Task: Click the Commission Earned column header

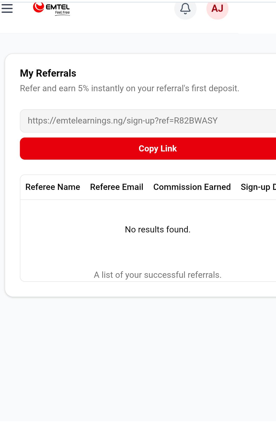Action: click(x=192, y=187)
